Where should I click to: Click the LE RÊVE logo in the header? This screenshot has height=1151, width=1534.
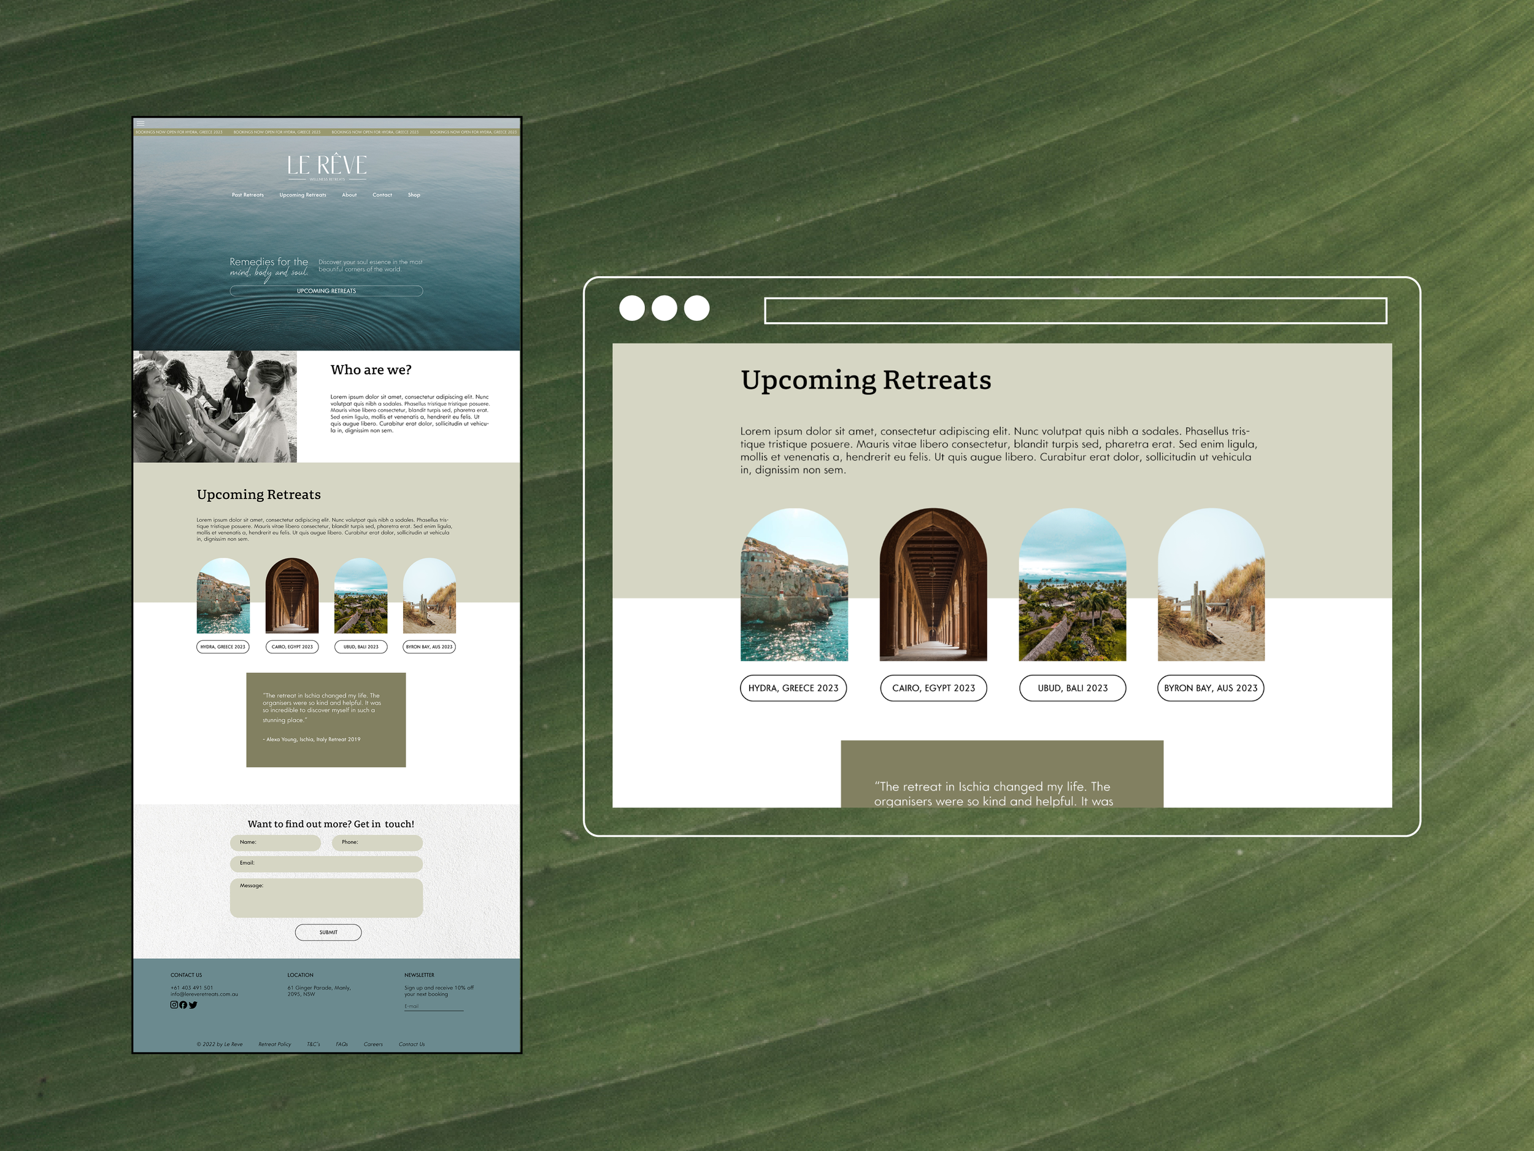tap(326, 166)
